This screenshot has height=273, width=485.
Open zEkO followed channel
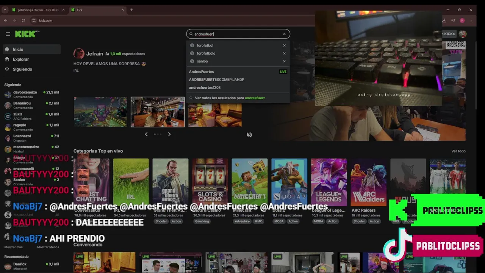pos(32,116)
